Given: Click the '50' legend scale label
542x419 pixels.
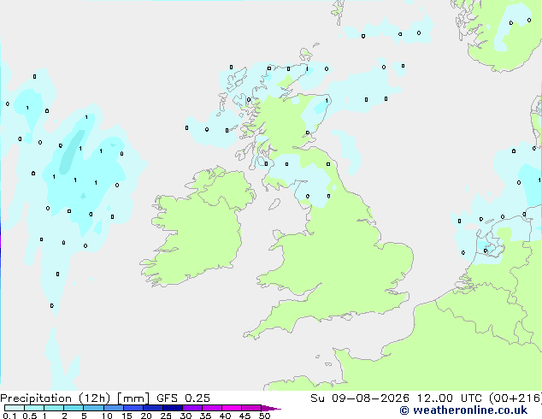Looking at the screenshot, I should 265,416.
